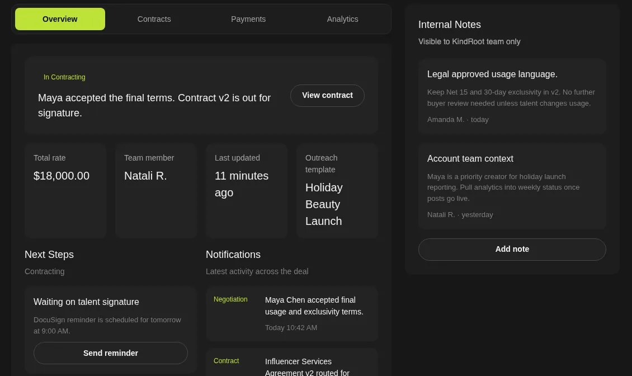Open the Legal approved usage language note
This screenshot has height=376, width=632.
512,96
